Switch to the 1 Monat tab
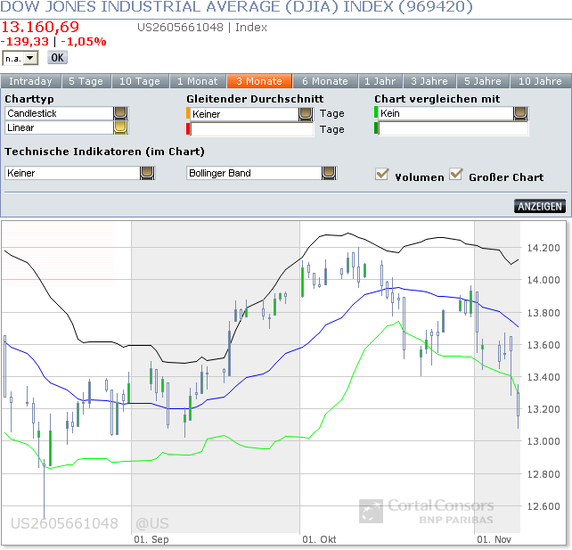This screenshot has width=572, height=550. pyautogui.click(x=198, y=81)
